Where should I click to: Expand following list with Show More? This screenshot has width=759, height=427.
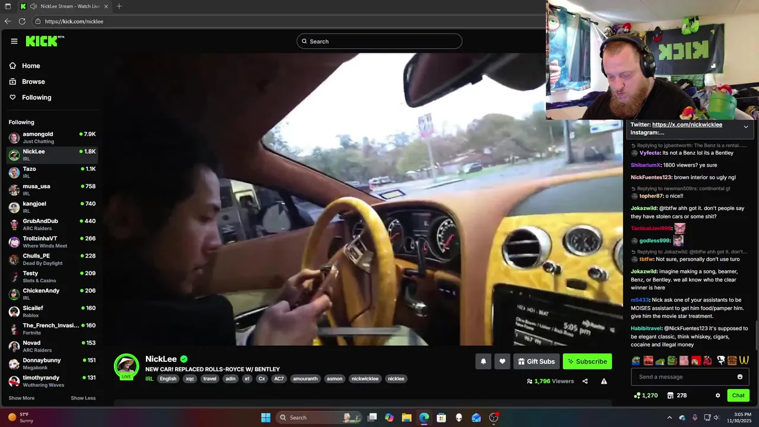(21, 398)
